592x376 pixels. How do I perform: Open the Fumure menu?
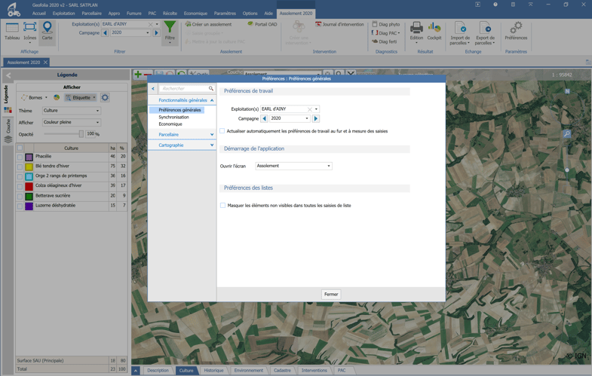coord(133,14)
